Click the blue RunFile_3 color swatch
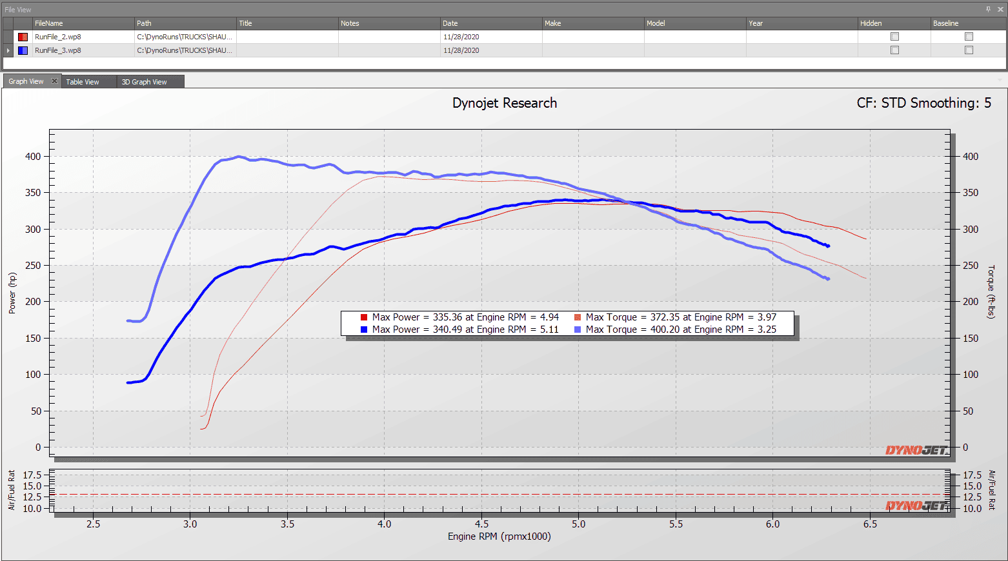The height and width of the screenshot is (561, 1008). pyautogui.click(x=23, y=50)
